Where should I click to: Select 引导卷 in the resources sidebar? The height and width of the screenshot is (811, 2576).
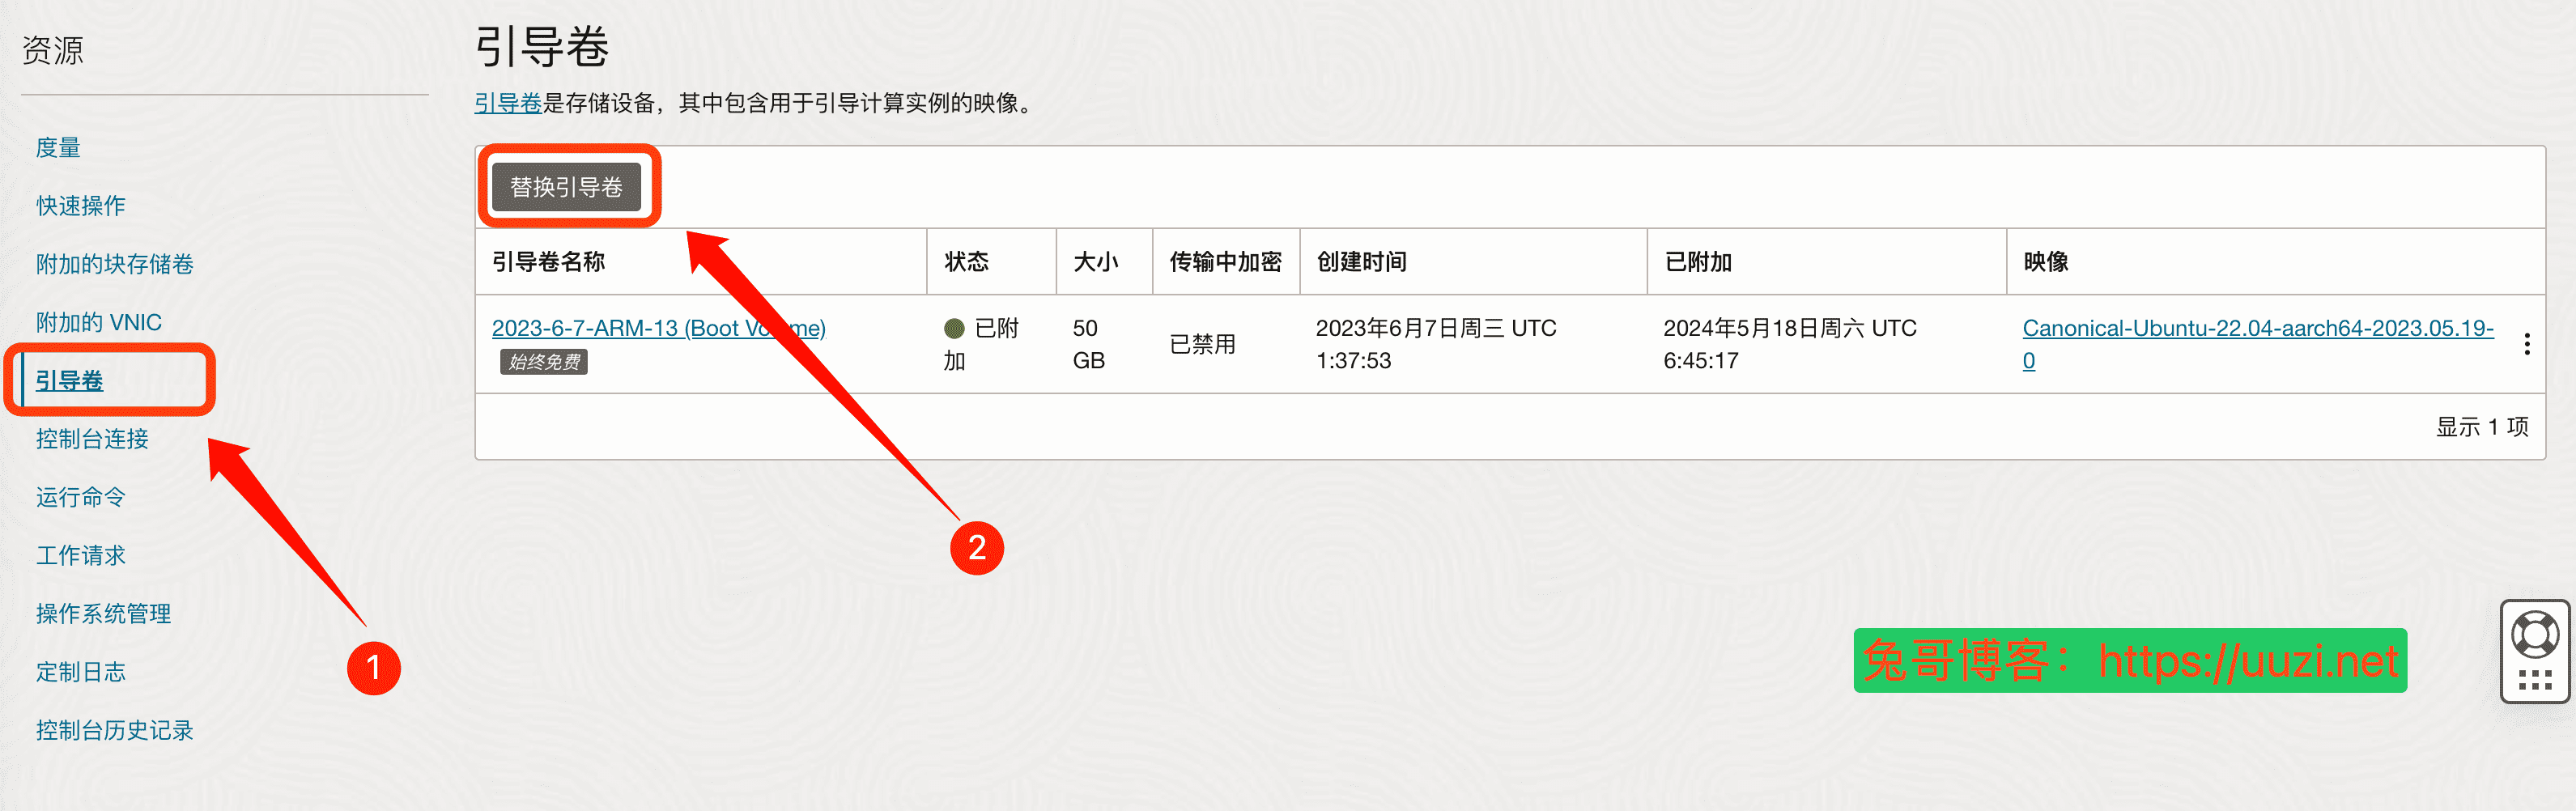tap(69, 381)
